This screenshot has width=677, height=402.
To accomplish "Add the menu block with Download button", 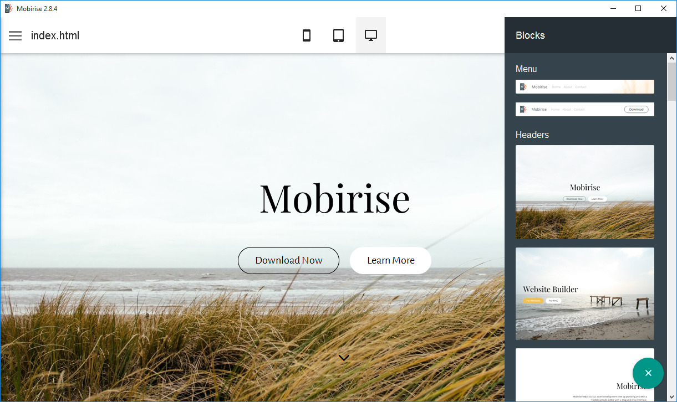I will coord(585,109).
